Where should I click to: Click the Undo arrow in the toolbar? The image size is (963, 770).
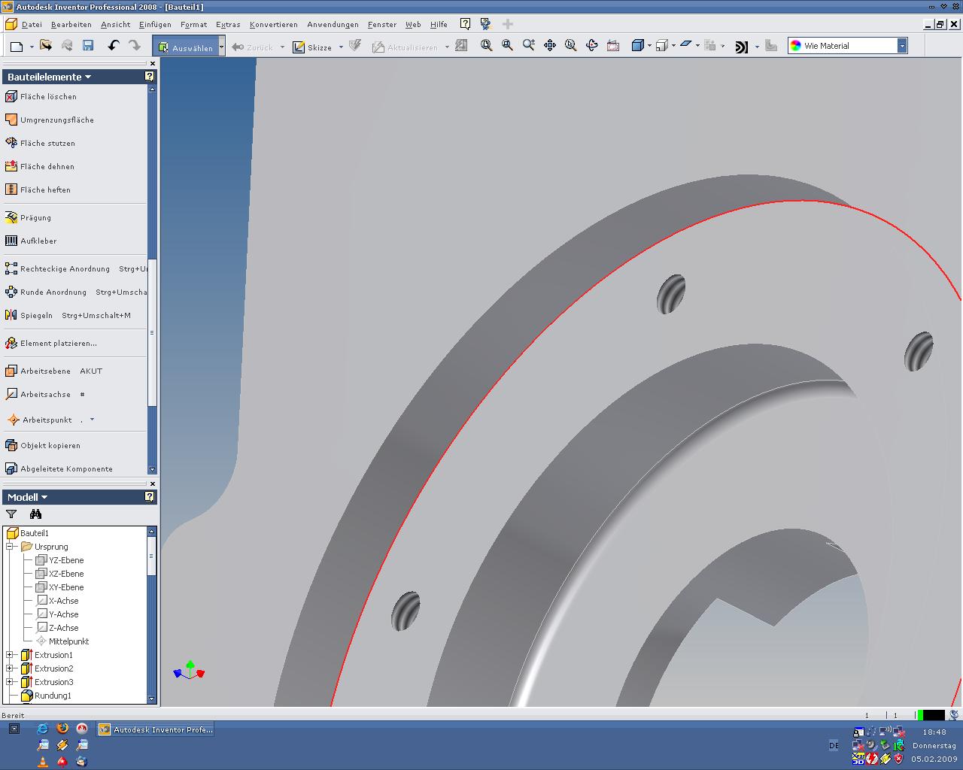tap(113, 46)
